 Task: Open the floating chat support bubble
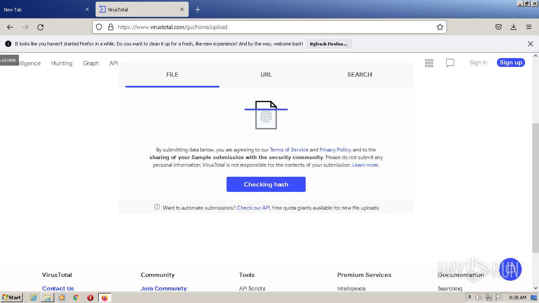[510, 269]
